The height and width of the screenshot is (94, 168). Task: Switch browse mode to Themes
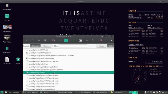click(46, 46)
